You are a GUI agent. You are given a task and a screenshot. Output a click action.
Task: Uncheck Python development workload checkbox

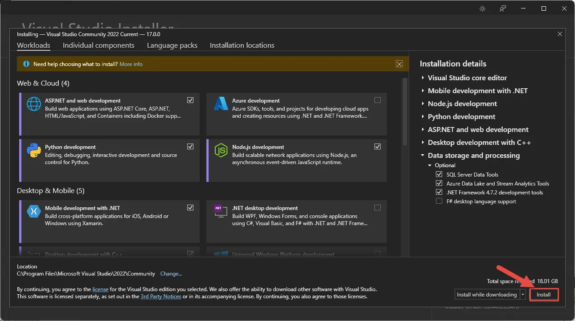pyautogui.click(x=190, y=147)
